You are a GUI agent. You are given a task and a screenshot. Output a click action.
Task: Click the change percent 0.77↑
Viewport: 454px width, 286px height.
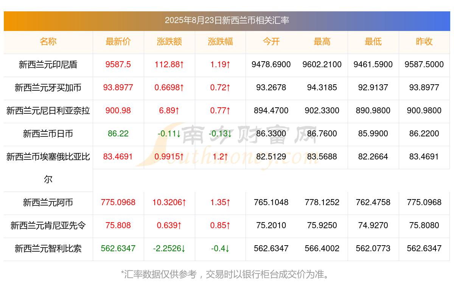tap(220, 111)
